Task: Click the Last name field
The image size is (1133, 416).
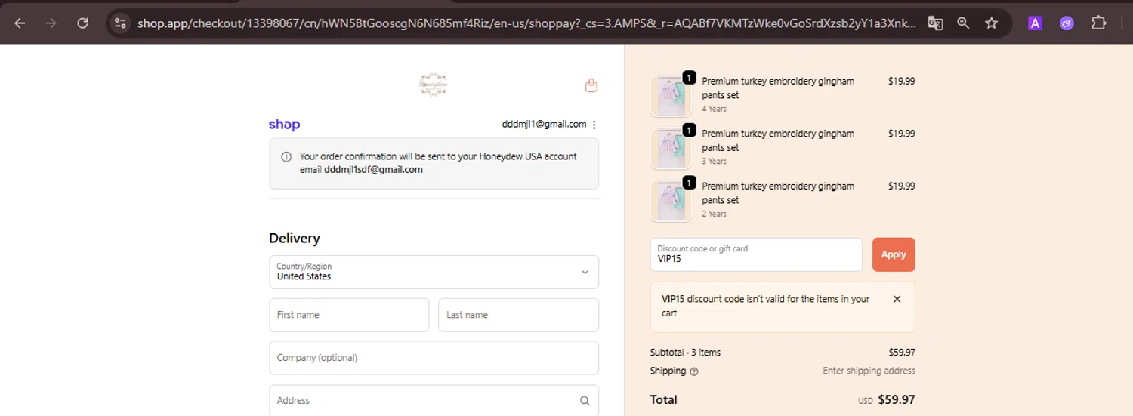Action: [518, 315]
